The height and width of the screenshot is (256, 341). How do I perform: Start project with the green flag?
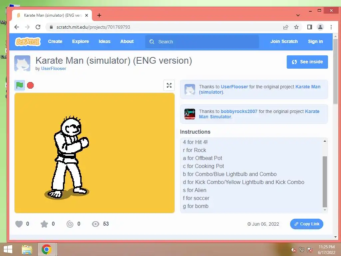point(20,85)
